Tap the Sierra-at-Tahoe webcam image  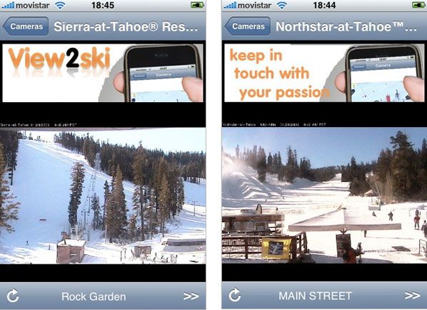[103, 196]
